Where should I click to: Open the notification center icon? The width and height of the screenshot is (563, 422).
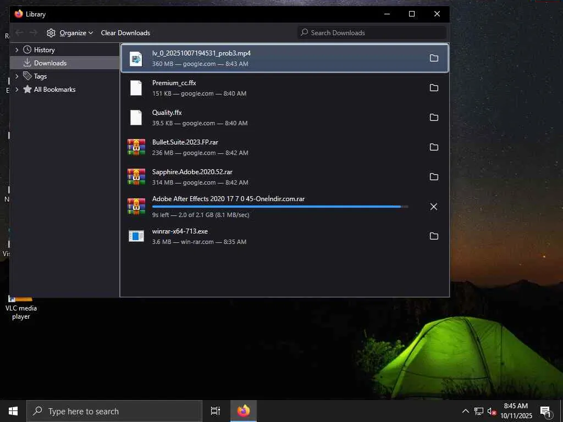pyautogui.click(x=546, y=412)
